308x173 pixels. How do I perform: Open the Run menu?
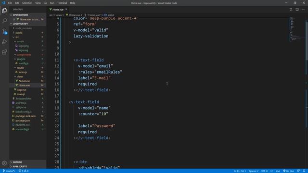(52, 3)
